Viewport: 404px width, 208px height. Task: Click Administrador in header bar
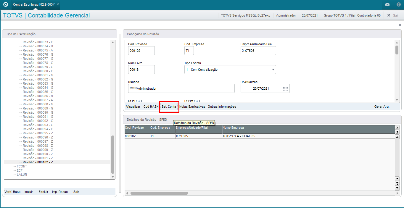tap(286, 15)
